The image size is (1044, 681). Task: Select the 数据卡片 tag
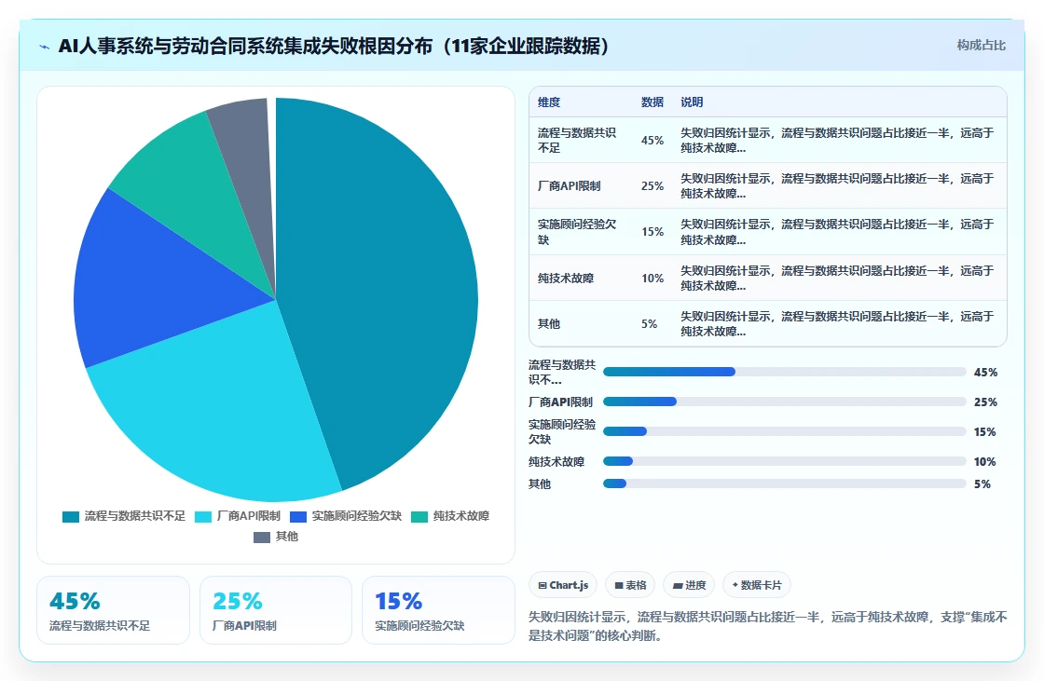[x=756, y=585]
